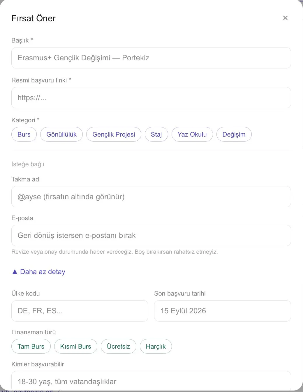Select the Burs category chip
Viewport: 303px width, 392px height.
pos(24,134)
